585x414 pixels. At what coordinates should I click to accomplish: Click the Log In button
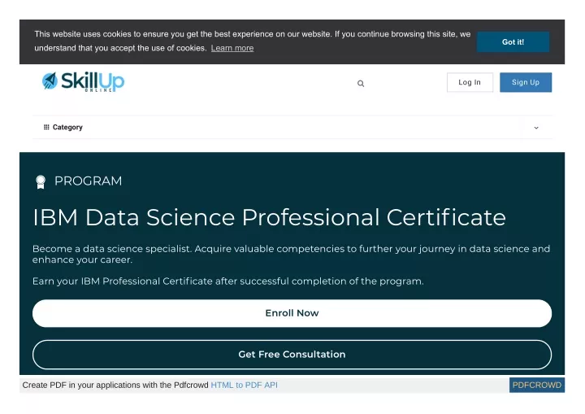[x=470, y=82]
